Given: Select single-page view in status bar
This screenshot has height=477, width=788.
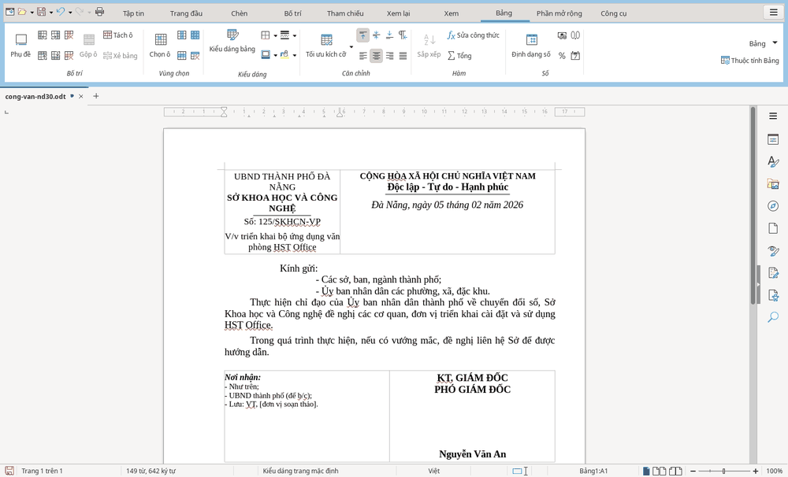Looking at the screenshot, I should click(x=646, y=471).
